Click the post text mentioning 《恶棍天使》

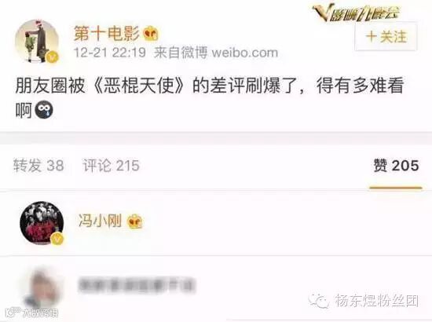coord(210,98)
